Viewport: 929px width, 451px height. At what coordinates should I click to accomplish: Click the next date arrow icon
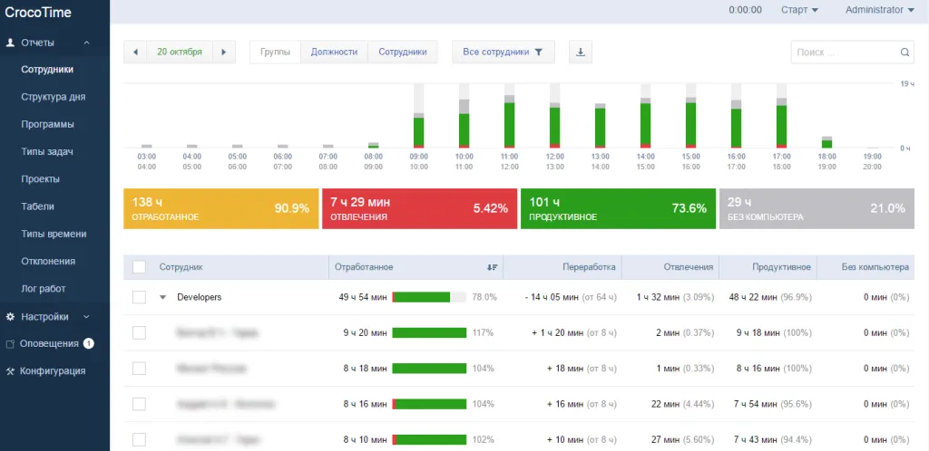click(224, 52)
